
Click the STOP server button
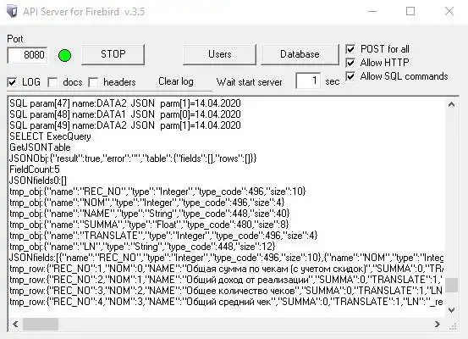113,54
